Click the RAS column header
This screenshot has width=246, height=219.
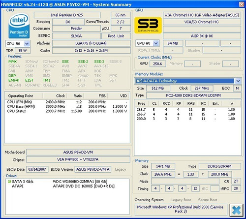point(191,103)
